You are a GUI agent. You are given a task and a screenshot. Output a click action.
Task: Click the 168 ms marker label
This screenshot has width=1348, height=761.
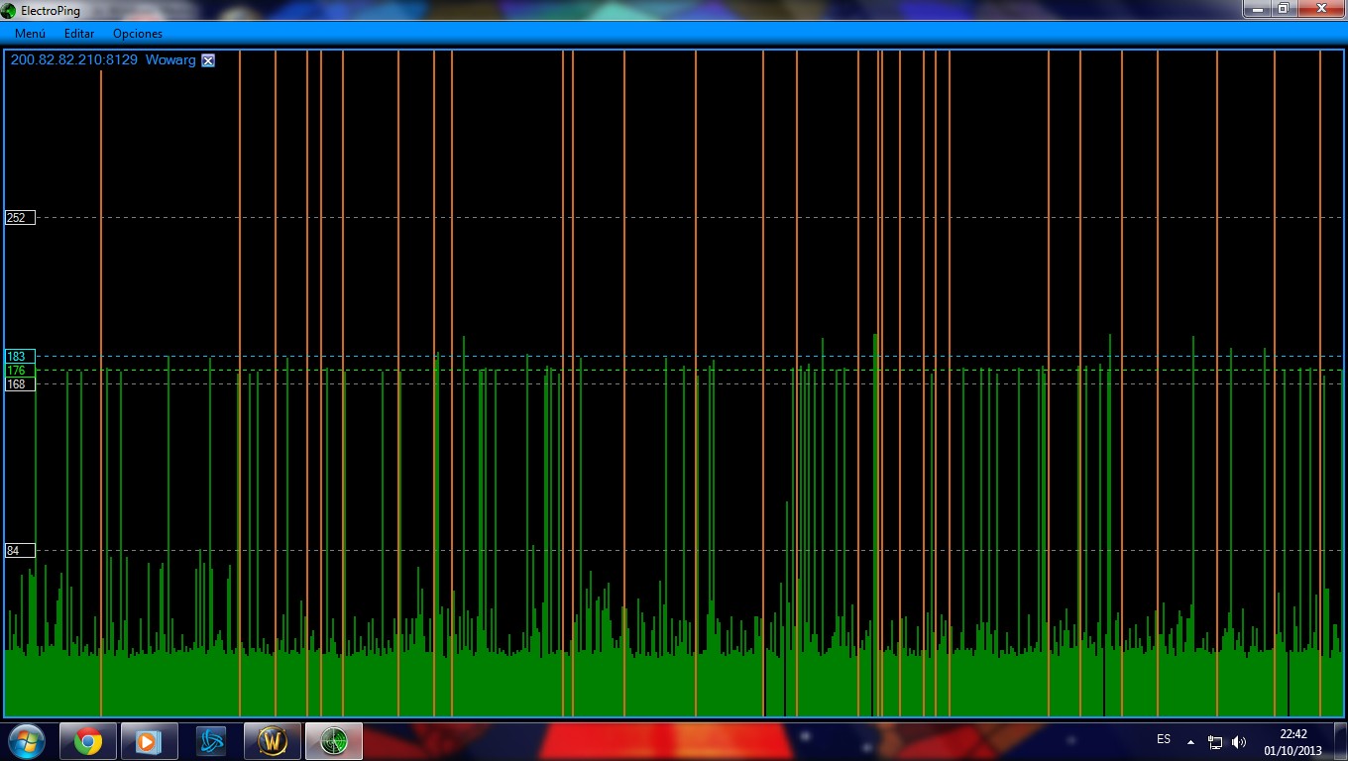20,384
